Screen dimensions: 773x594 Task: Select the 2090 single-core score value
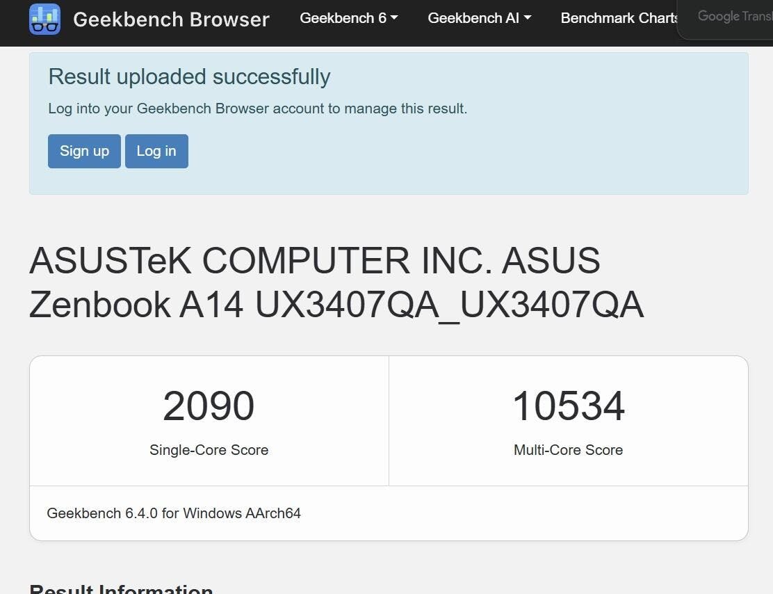tap(209, 406)
